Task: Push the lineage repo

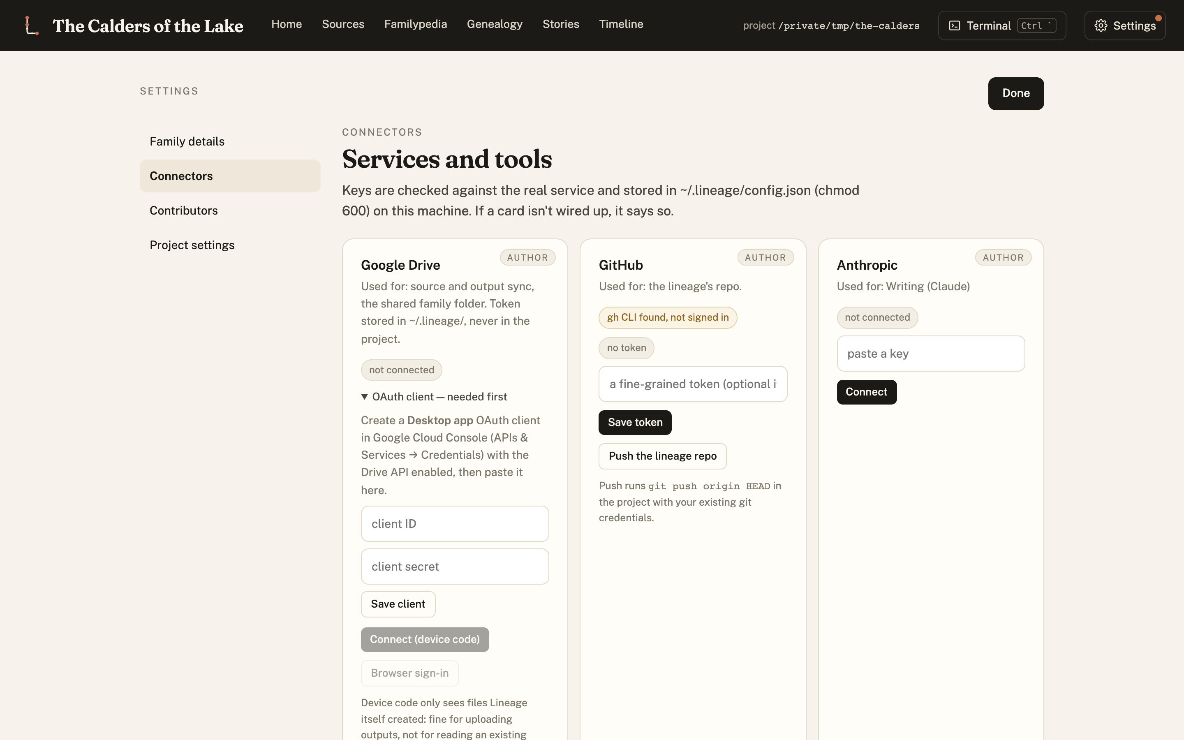Action: tap(662, 456)
